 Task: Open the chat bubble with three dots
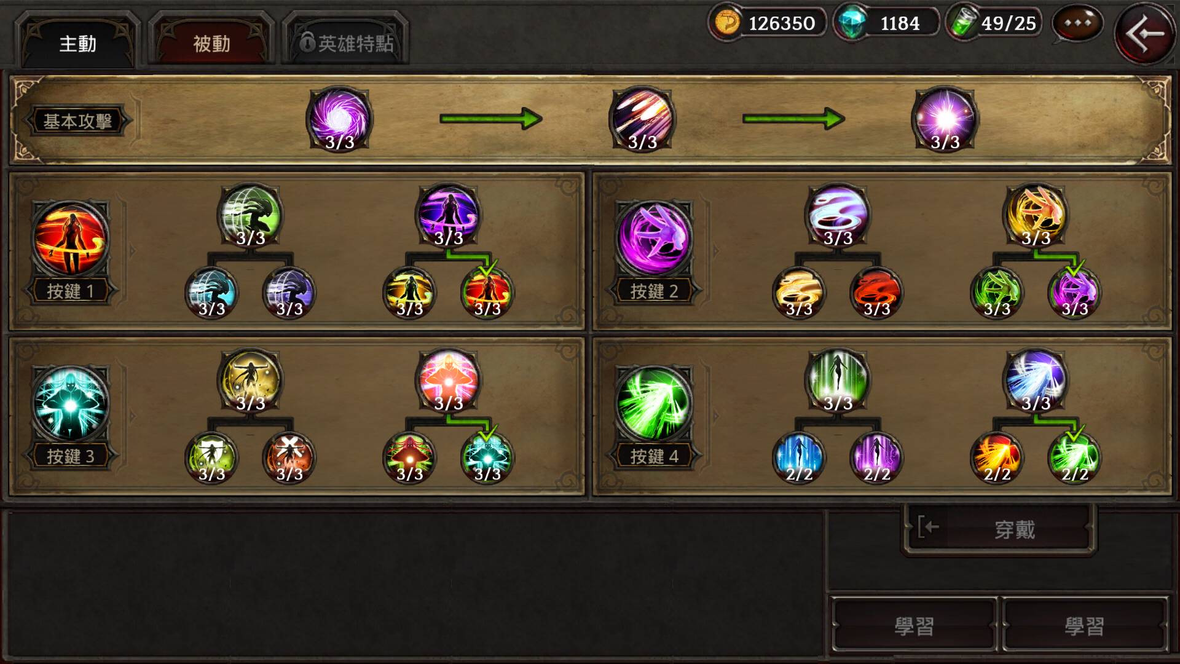point(1077,23)
